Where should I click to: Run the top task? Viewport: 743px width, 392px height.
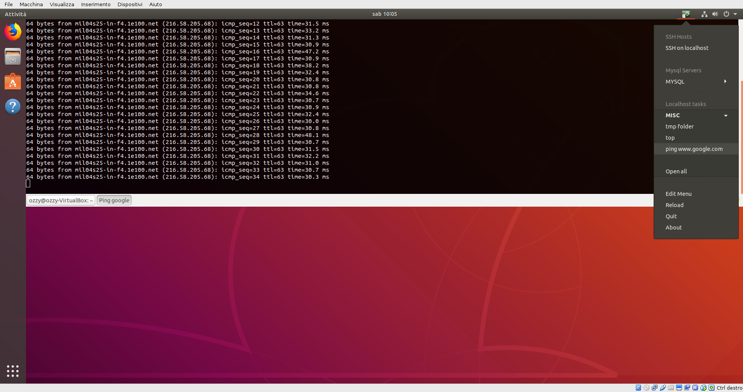(696, 138)
